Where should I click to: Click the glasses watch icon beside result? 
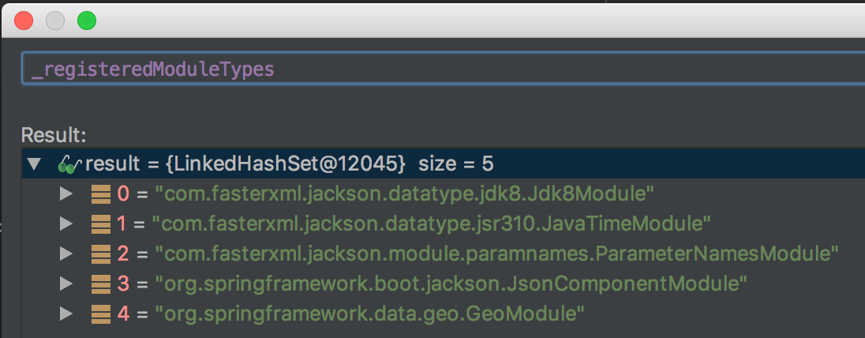pyautogui.click(x=69, y=164)
